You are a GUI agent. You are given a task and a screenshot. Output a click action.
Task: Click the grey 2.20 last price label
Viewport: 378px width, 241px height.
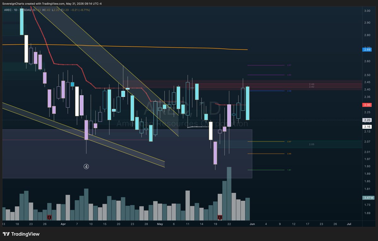pos(368,120)
